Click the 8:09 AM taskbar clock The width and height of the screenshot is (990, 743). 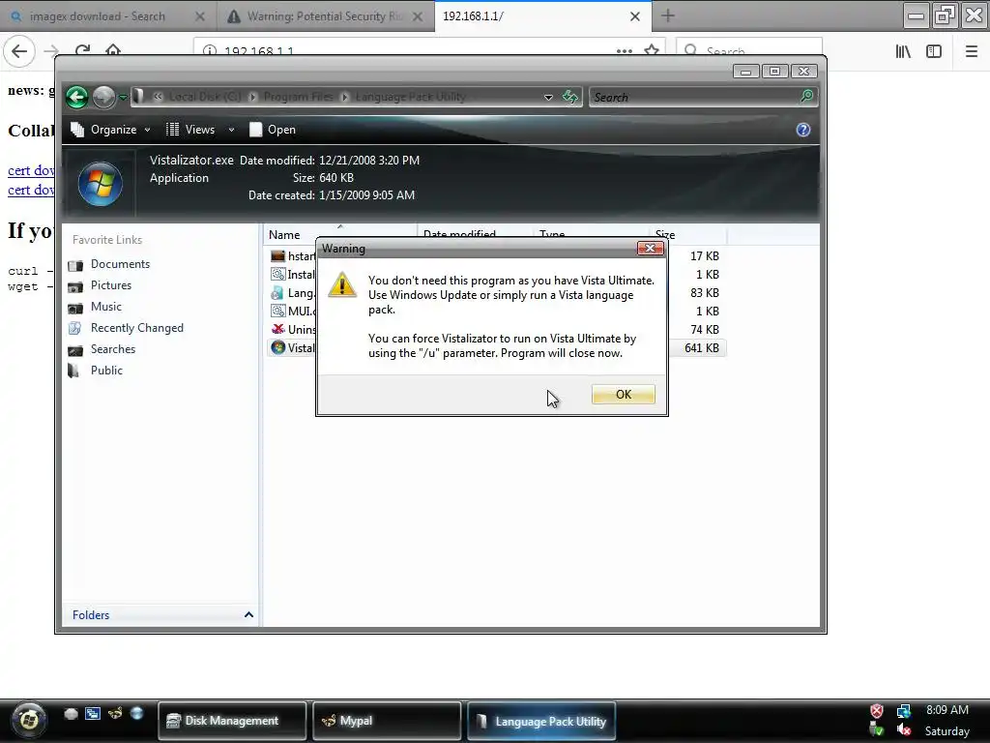947,710
